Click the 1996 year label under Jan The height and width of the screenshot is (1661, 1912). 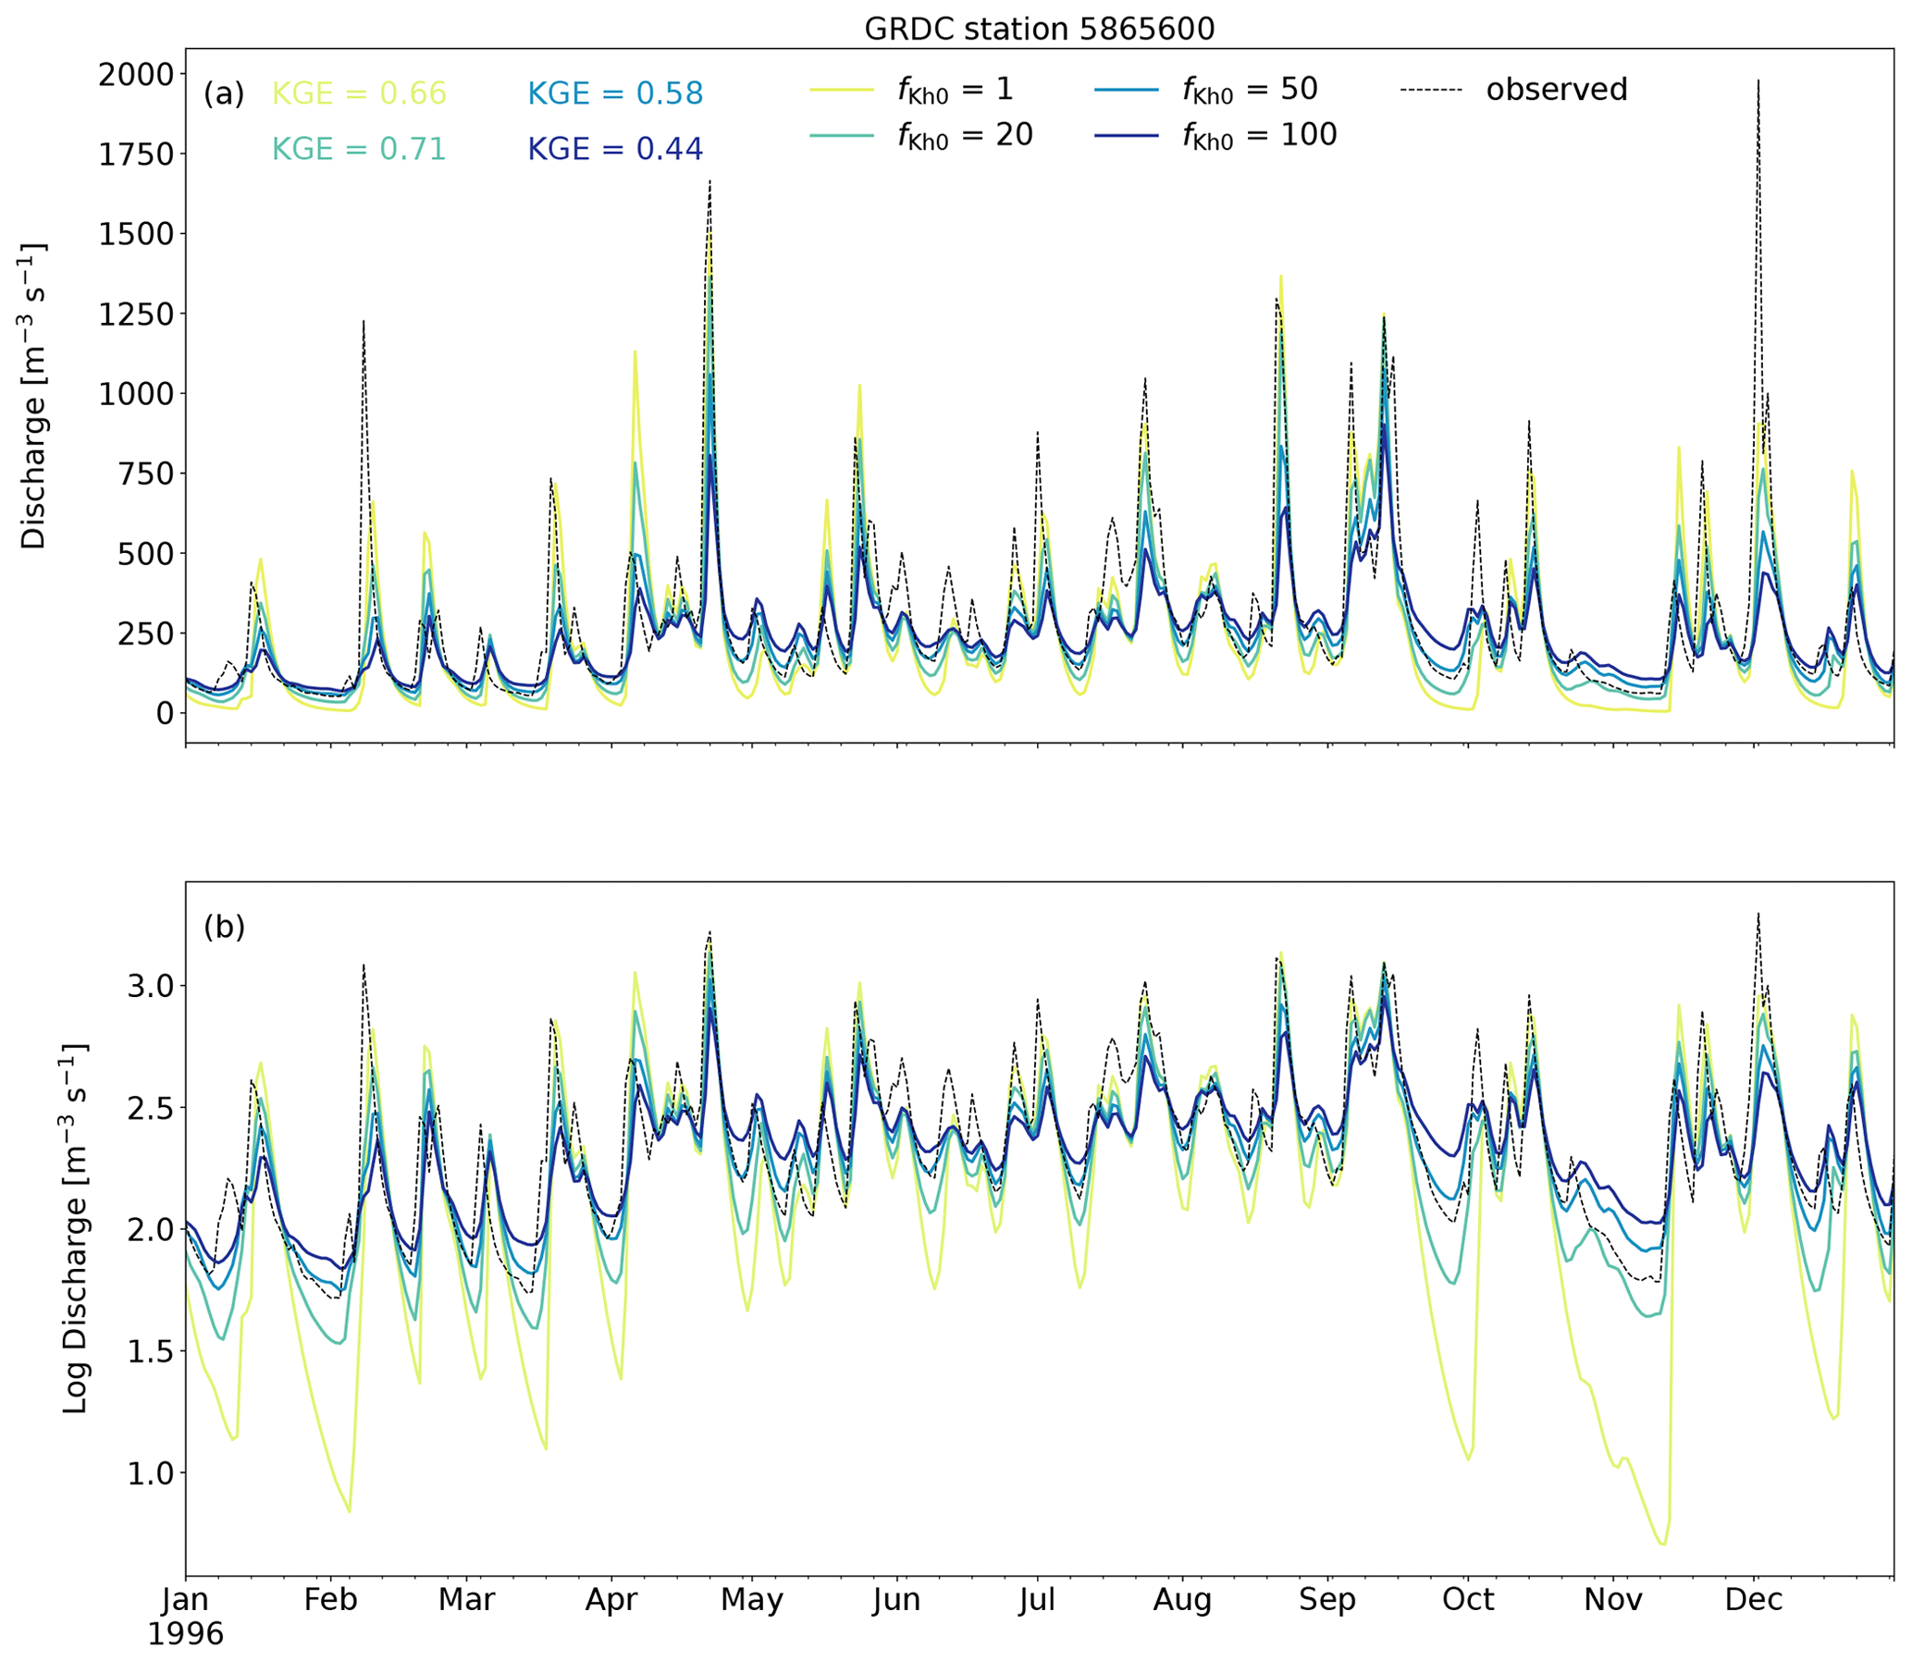click(x=185, y=1634)
